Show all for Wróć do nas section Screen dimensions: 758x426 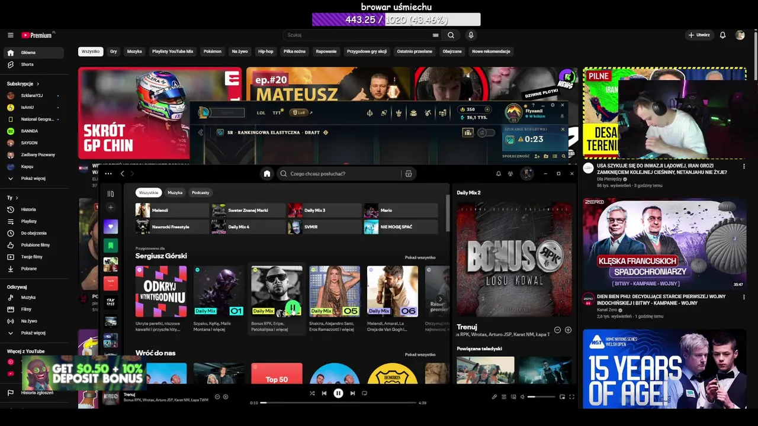pos(420,354)
